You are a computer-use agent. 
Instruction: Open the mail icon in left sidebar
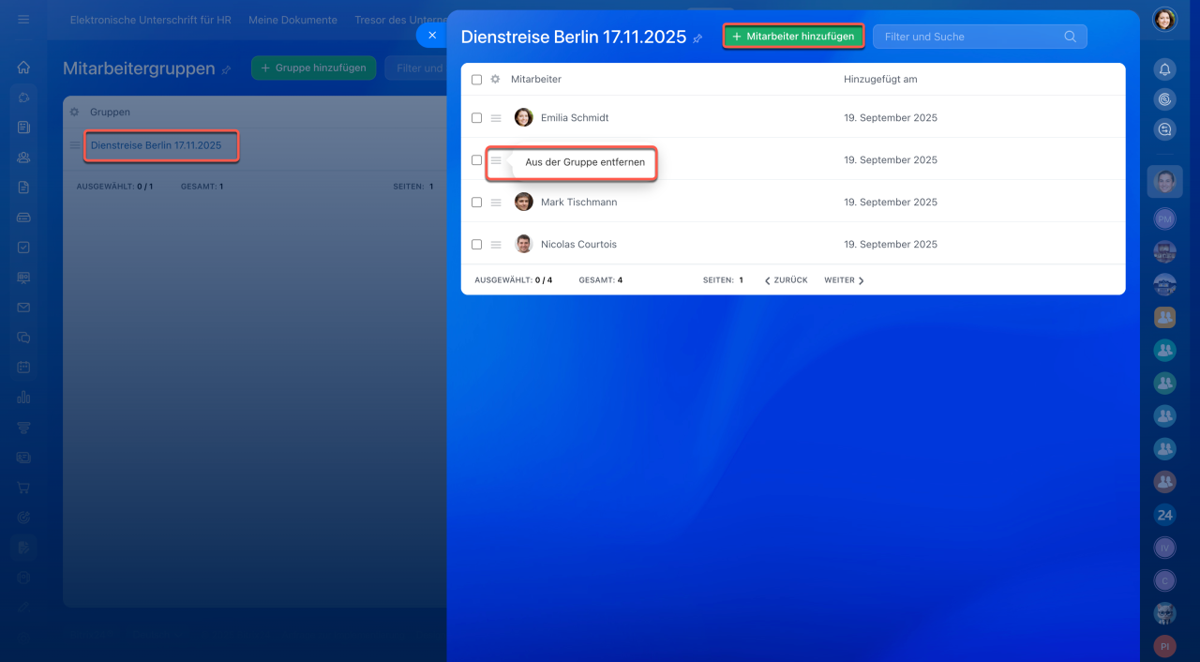[x=23, y=308]
